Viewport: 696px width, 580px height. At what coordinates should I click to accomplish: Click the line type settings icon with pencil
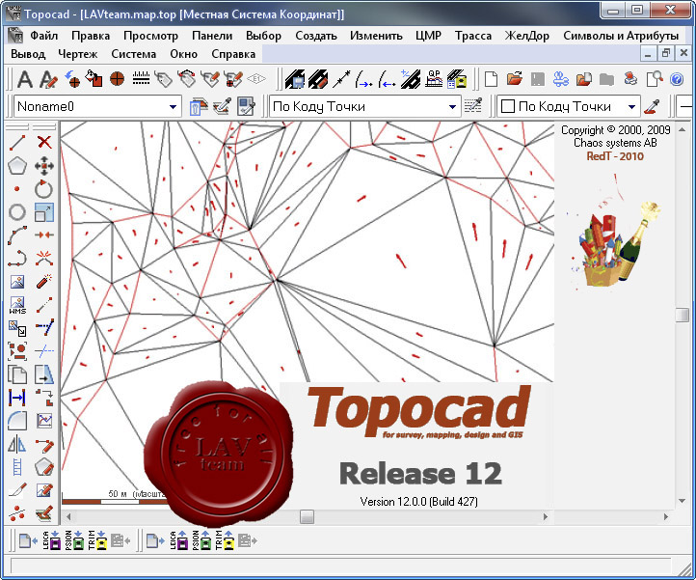[473, 107]
